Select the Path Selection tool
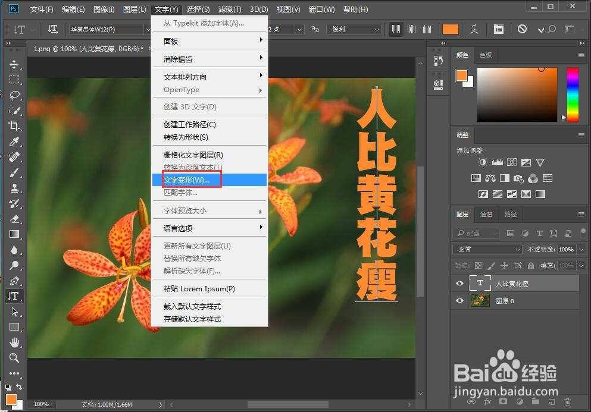Image resolution: width=591 pixels, height=412 pixels. [x=14, y=312]
